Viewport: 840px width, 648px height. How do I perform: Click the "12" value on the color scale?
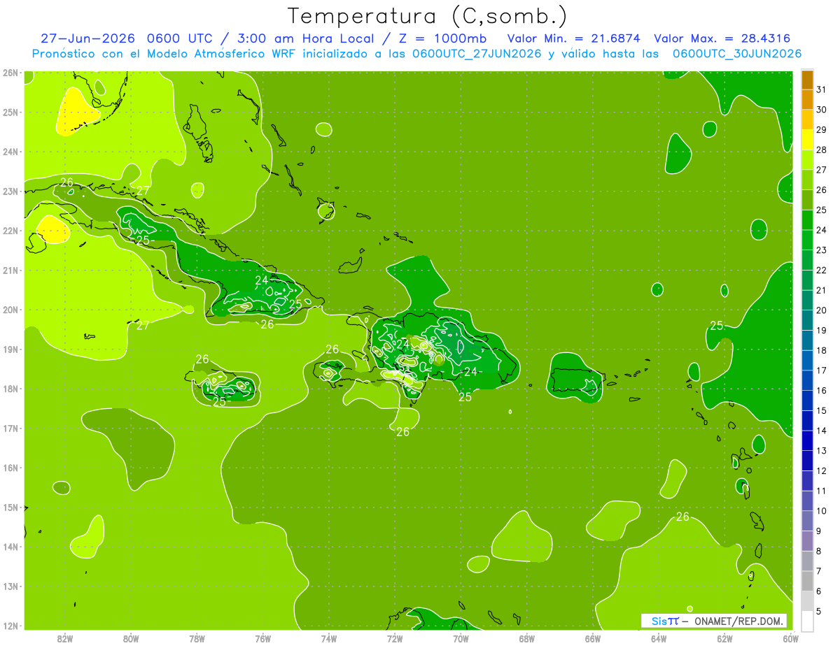[x=821, y=470]
